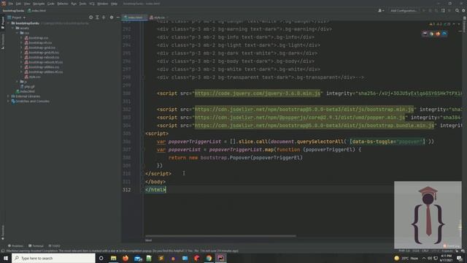467x263 pixels.
Task: Collapse the css folder
Action: point(17,33)
